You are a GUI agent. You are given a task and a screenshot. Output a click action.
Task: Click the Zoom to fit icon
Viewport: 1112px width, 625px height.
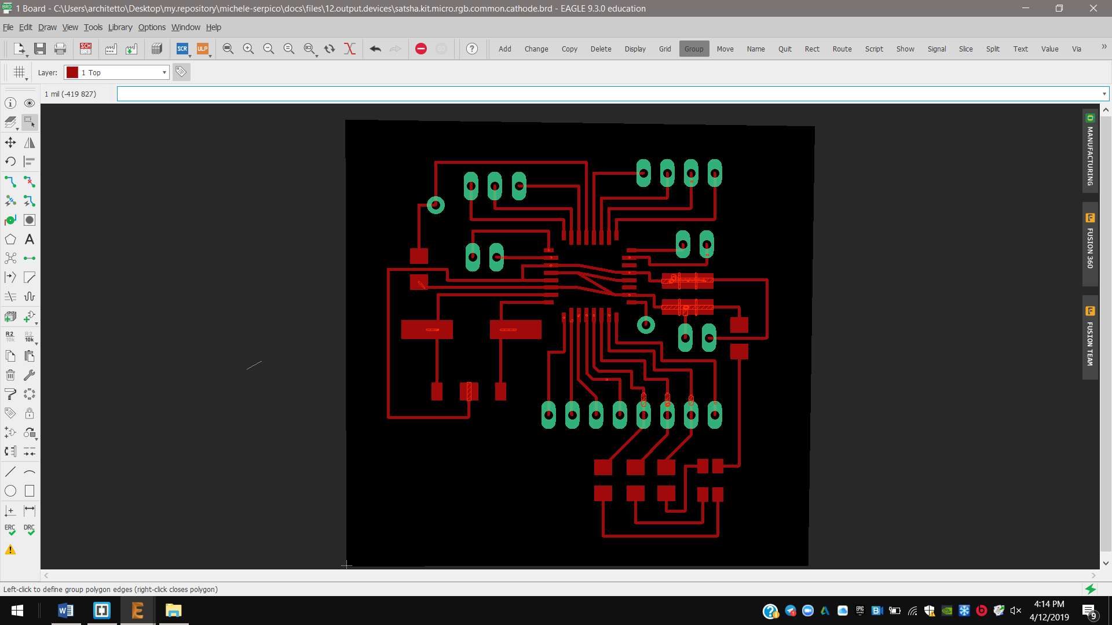coord(228,49)
